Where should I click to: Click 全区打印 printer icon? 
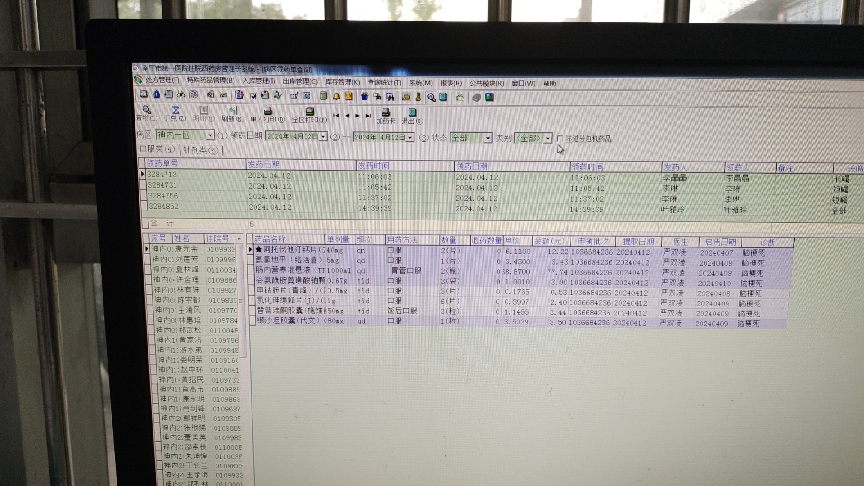pos(310,112)
